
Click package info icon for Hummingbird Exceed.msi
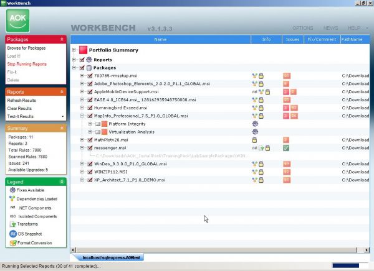pyautogui.click(x=261, y=108)
